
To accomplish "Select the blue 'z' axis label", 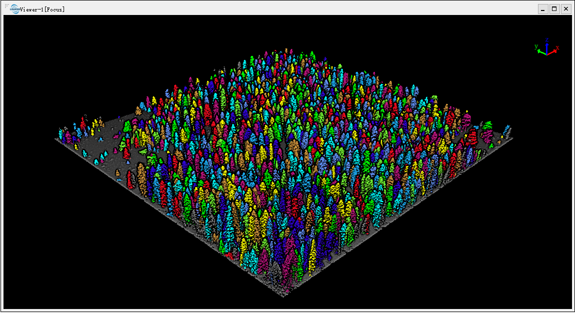I will (x=547, y=39).
